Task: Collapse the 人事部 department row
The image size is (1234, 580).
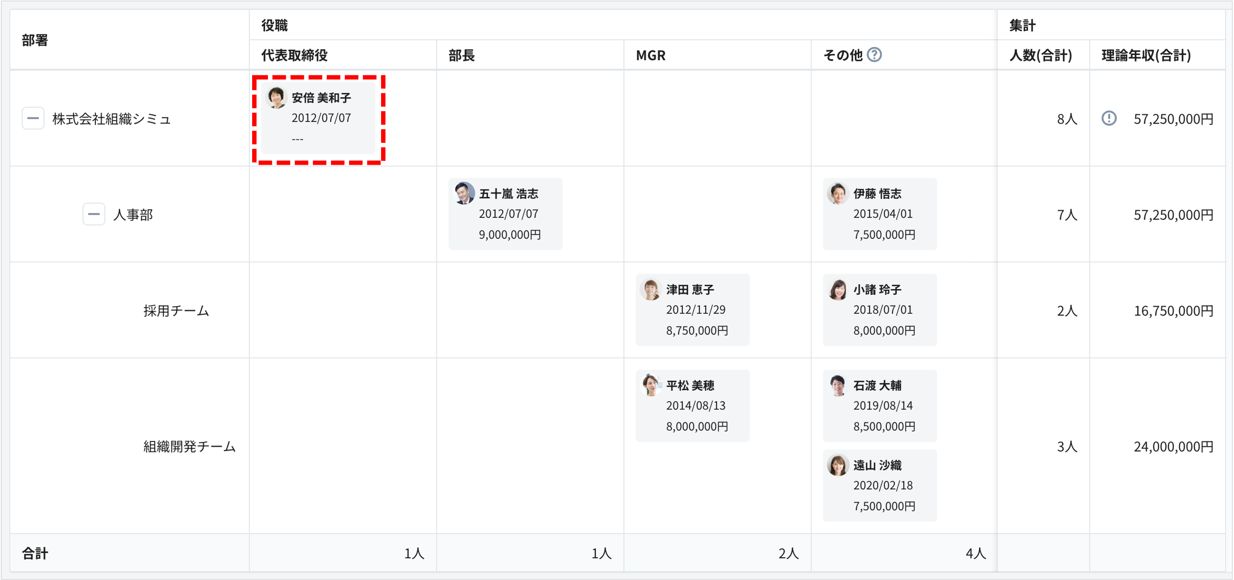Action: point(93,214)
